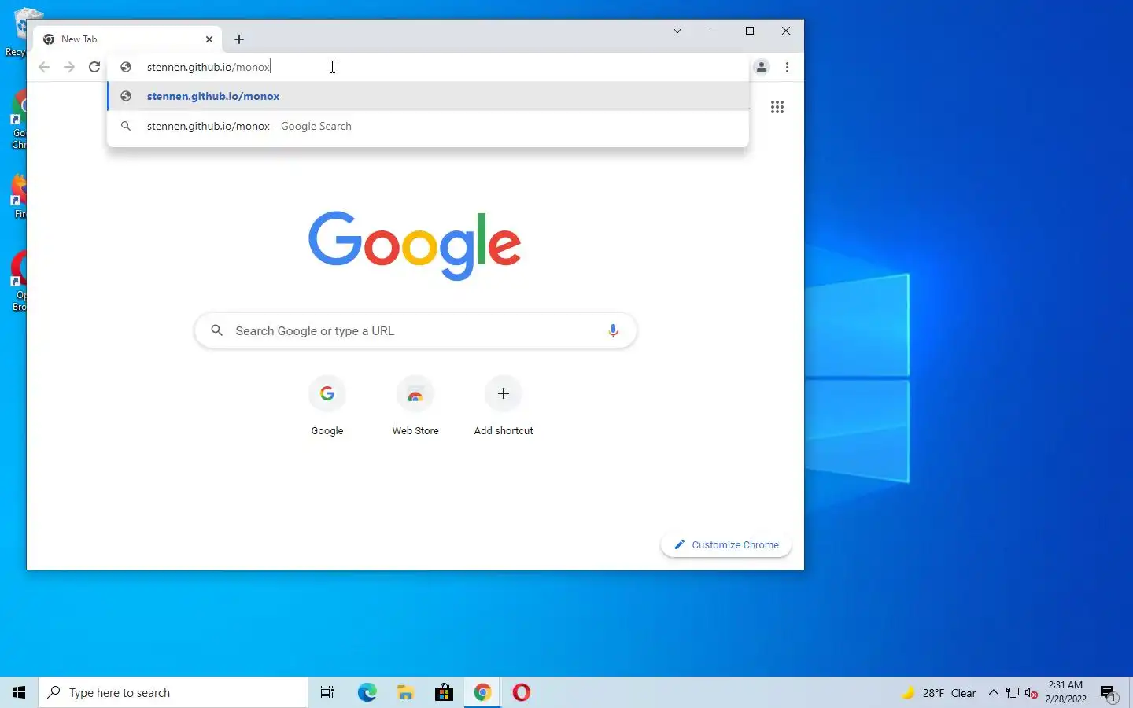Click the taskbar Type here to search box
Image resolution: width=1133 pixels, height=708 pixels.
(x=173, y=692)
